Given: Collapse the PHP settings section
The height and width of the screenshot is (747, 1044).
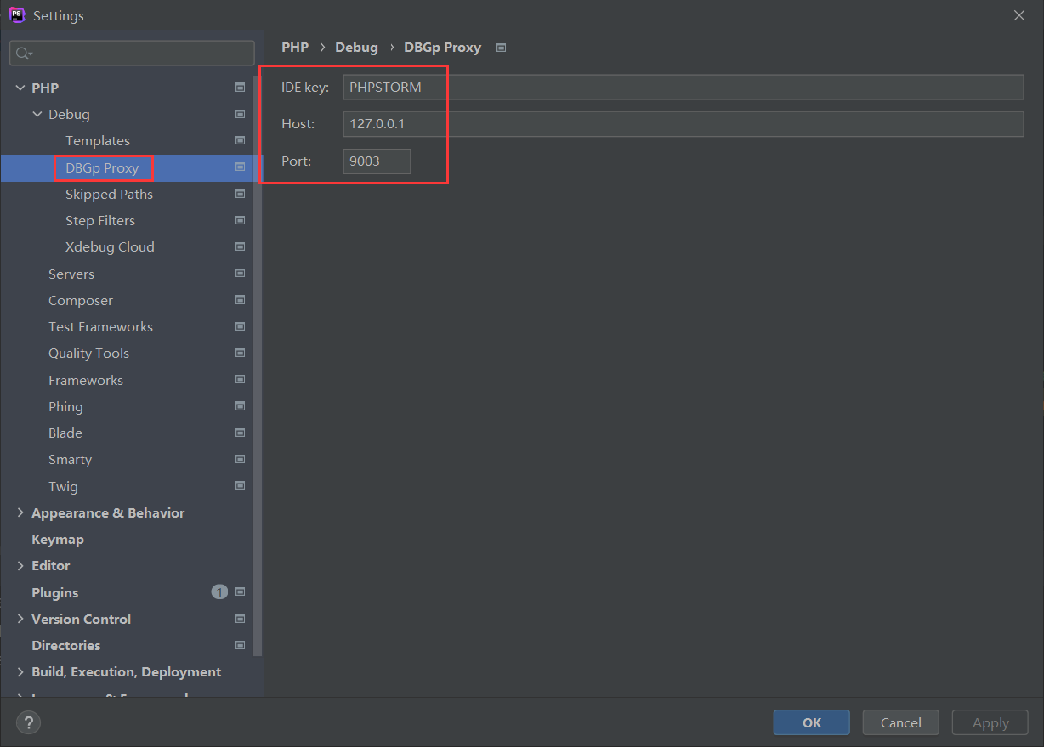Looking at the screenshot, I should pos(20,88).
